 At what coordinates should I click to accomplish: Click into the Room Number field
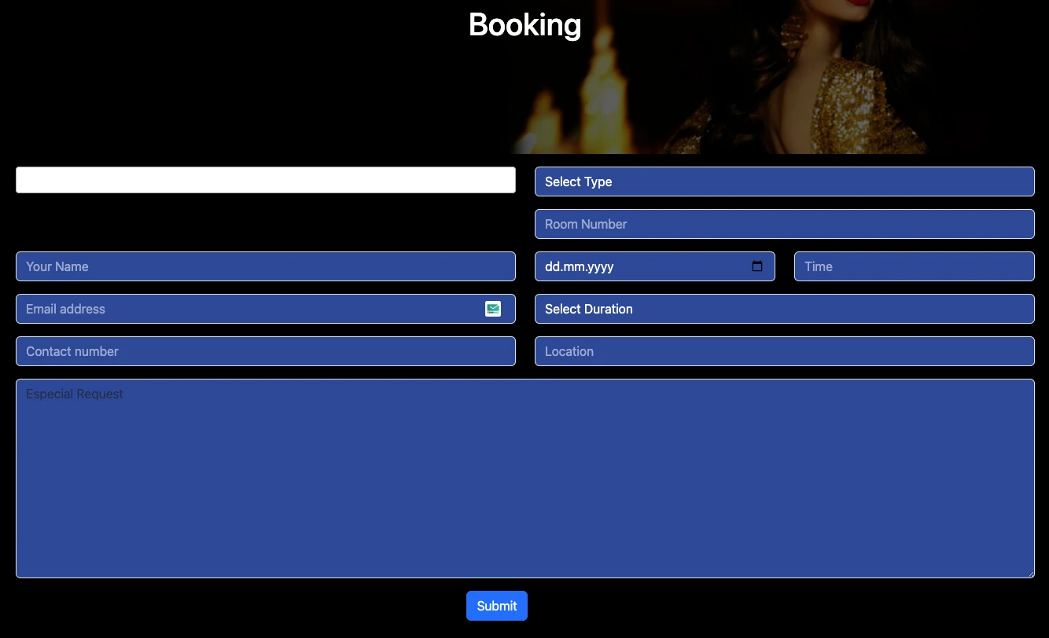[785, 224]
